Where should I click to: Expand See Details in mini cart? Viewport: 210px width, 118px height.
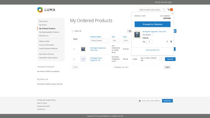point(147,35)
